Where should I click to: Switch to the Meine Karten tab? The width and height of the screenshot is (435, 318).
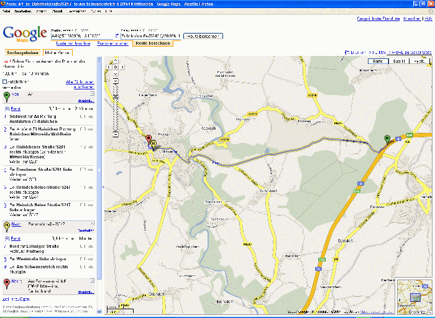pyautogui.click(x=57, y=52)
